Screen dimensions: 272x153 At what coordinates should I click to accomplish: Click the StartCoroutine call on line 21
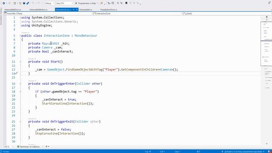click(x=54, y=104)
